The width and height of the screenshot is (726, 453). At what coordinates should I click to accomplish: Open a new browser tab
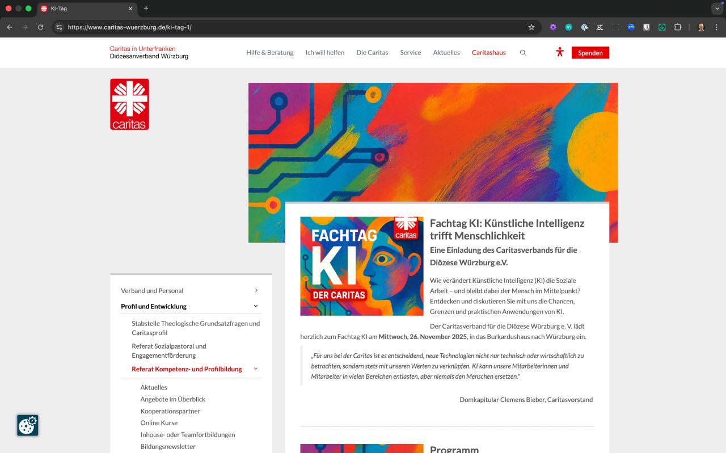click(x=146, y=9)
